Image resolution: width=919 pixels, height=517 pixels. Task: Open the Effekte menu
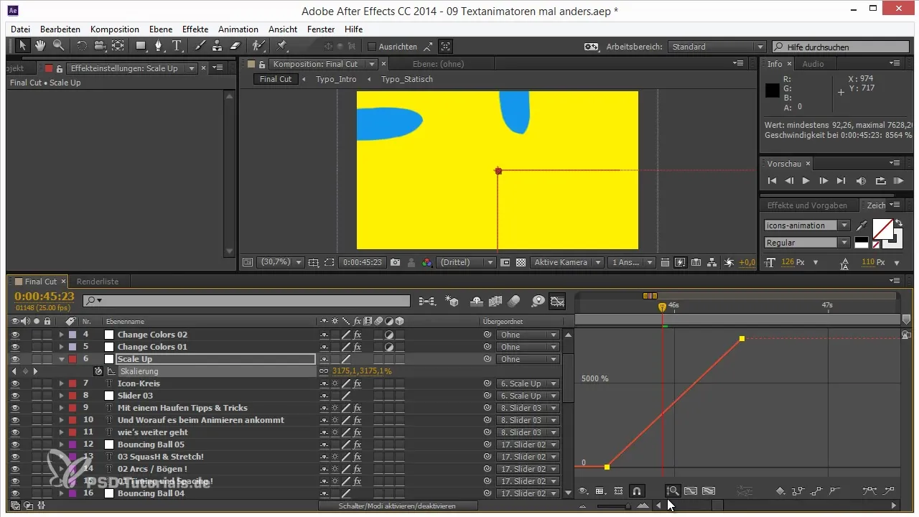195,29
